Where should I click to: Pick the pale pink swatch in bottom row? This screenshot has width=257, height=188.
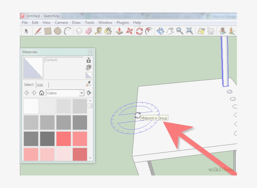[64, 154]
